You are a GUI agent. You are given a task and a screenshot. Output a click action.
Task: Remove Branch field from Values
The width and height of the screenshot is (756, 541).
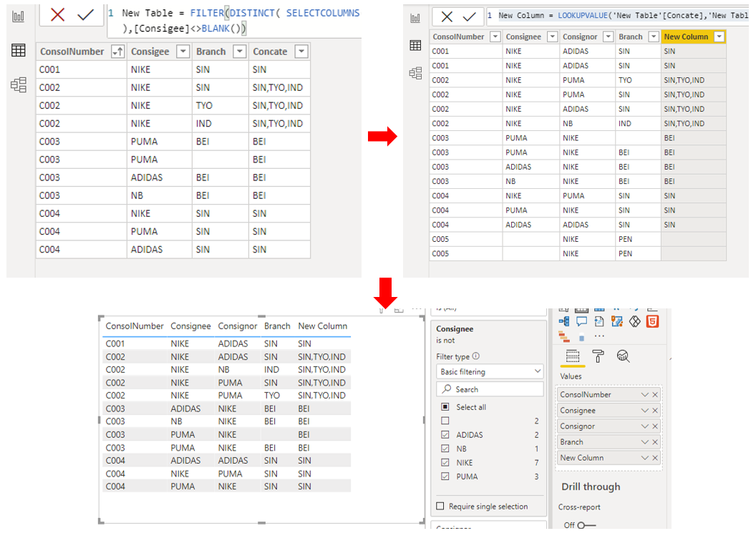point(655,442)
